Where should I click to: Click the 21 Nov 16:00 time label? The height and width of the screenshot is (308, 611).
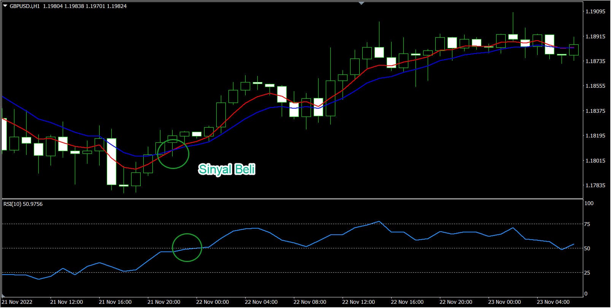point(115,302)
